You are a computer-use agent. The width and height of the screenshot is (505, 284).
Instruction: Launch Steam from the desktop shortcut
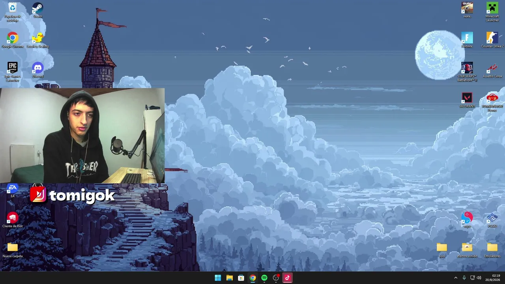click(37, 10)
